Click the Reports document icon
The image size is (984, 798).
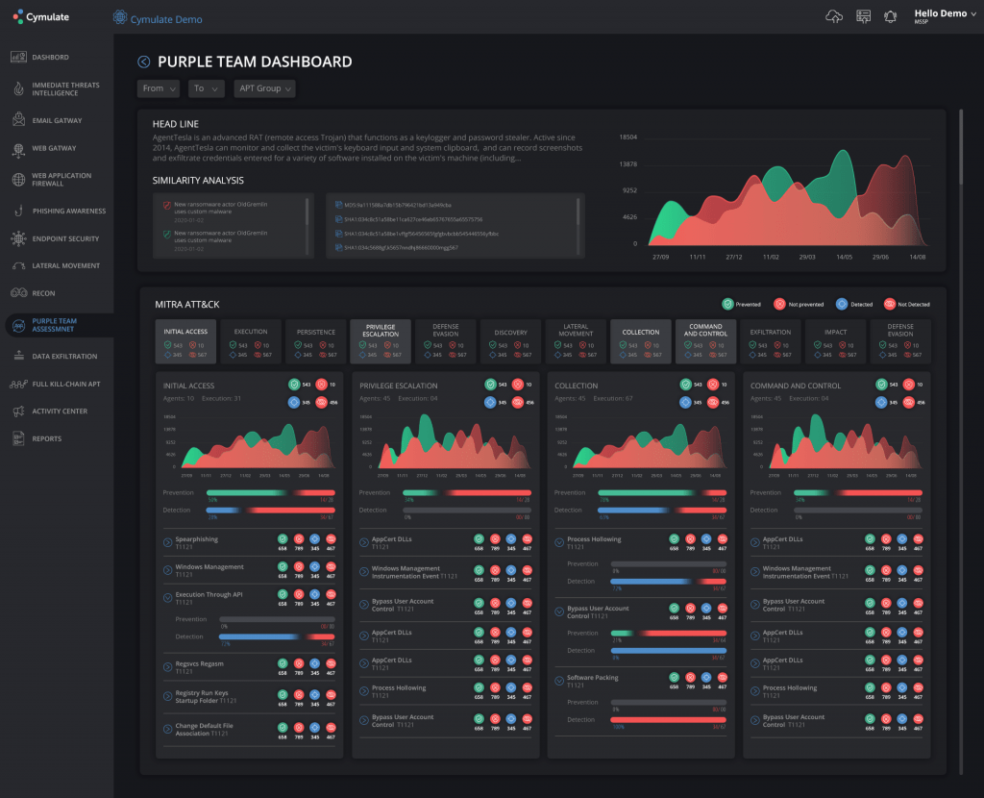click(x=18, y=438)
